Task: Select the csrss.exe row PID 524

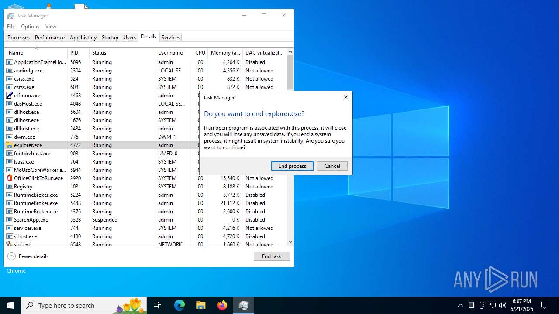Action: tap(145, 79)
